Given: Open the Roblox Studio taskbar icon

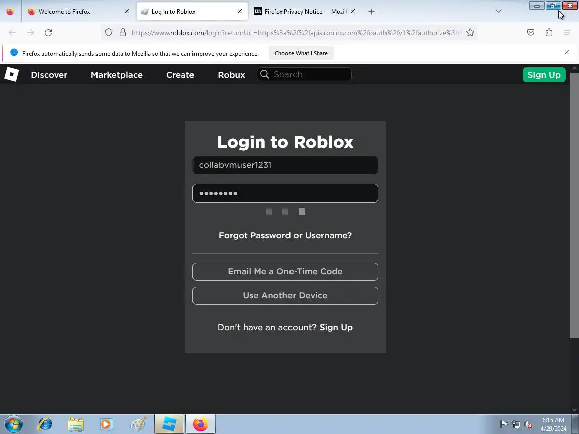Looking at the screenshot, I should point(169,424).
